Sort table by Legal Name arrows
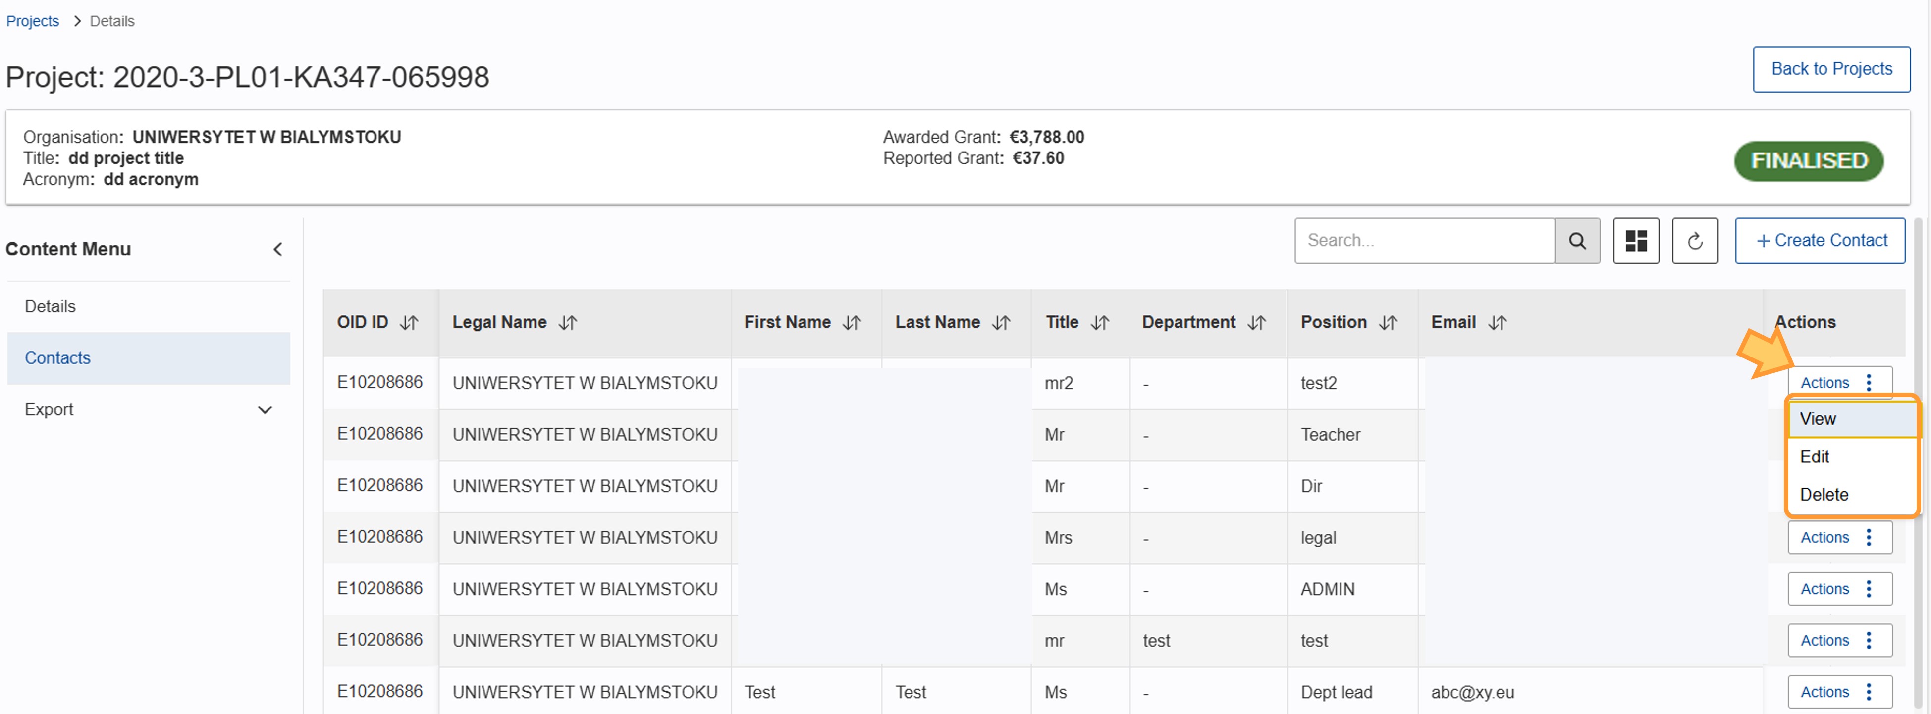Viewport: 1931px width, 714px height. coord(567,322)
